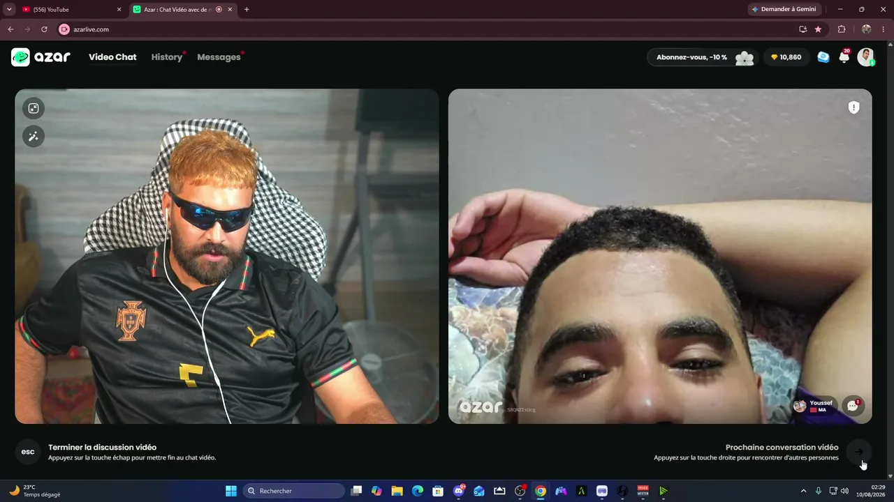The width and height of the screenshot is (894, 502).
Task: Reload the azarlive.com page
Action: pos(44,29)
